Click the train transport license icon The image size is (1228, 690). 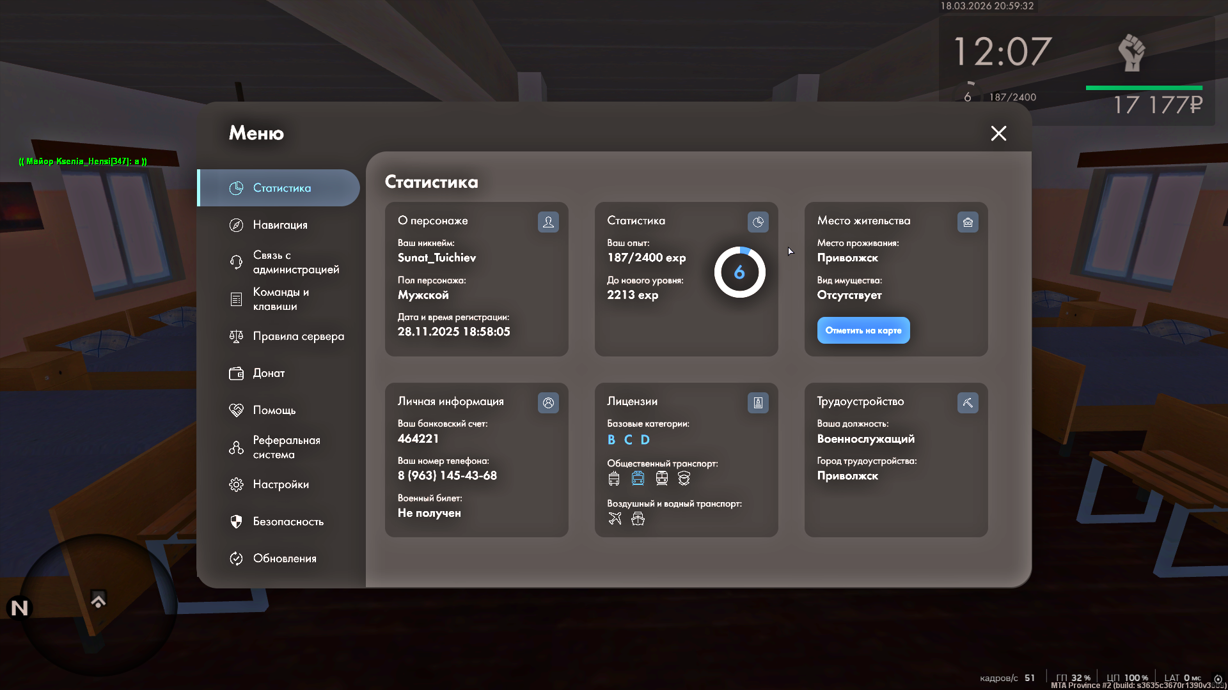[x=661, y=479]
